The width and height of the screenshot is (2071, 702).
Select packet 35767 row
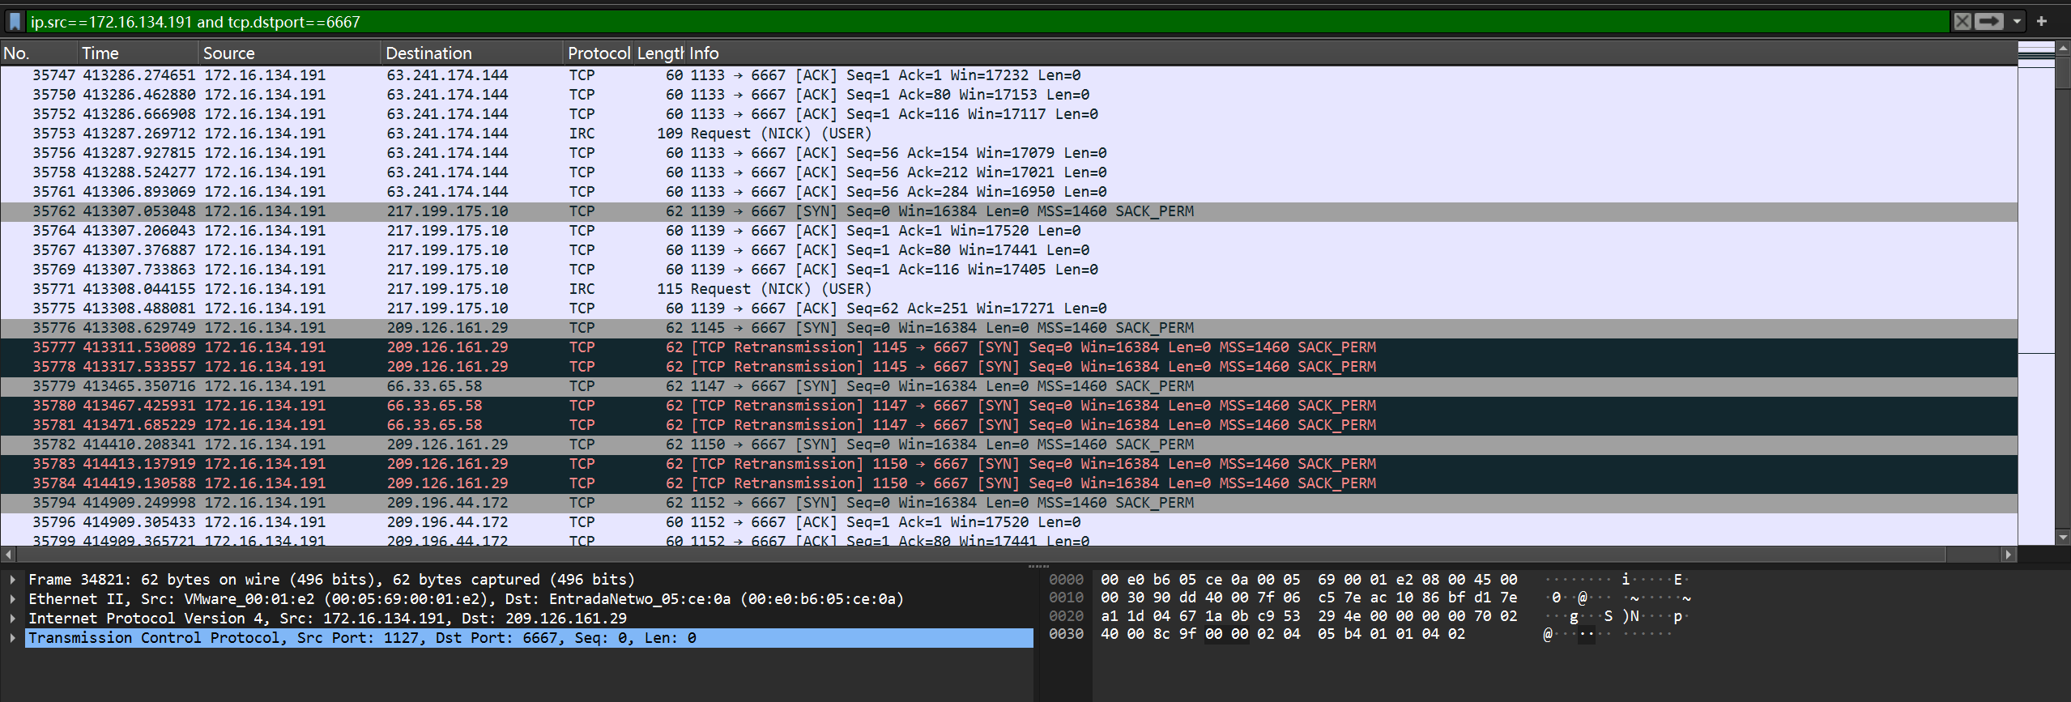[1008, 250]
